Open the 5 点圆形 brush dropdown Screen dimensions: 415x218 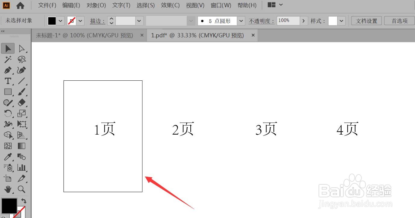coord(241,21)
